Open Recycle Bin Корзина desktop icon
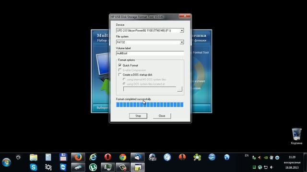 [296, 136]
